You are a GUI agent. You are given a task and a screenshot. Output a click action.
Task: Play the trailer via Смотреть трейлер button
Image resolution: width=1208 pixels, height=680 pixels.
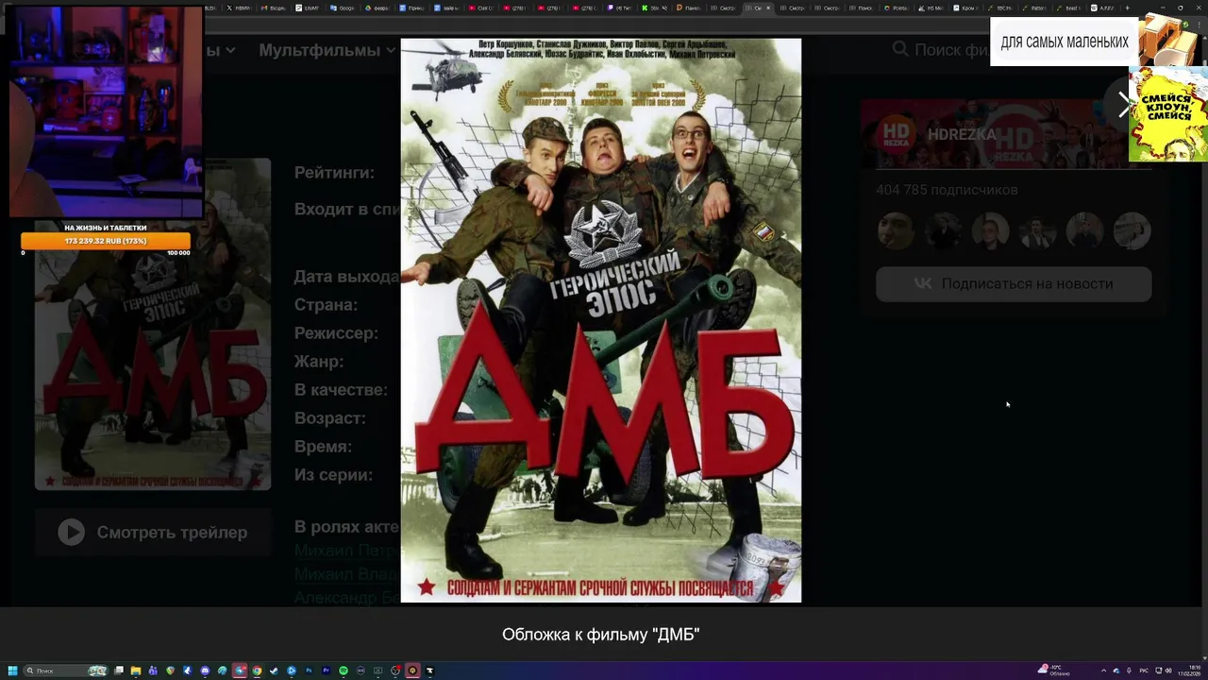pos(153,533)
